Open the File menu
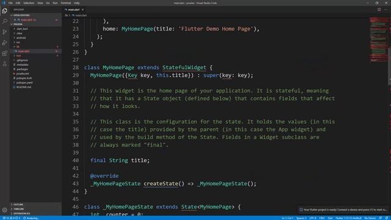This screenshot has height=220, width=391. tap(10, 3)
